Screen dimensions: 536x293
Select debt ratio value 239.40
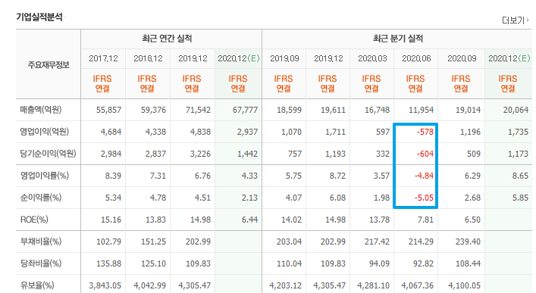pos(468,242)
